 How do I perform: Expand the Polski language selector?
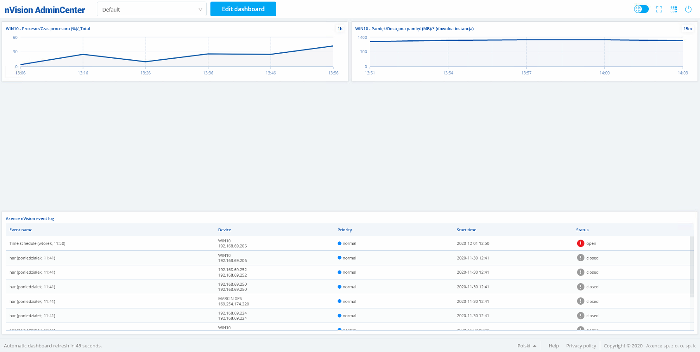[x=526, y=346]
